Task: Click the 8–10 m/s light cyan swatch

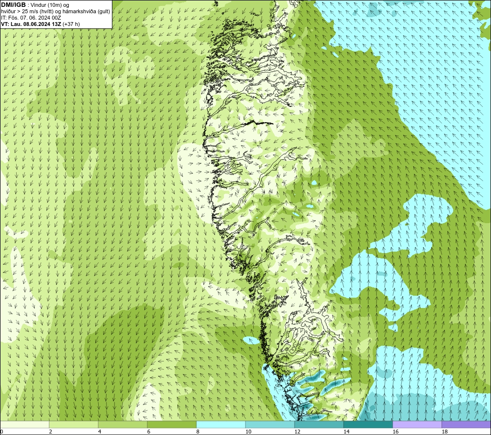Action: (221, 424)
